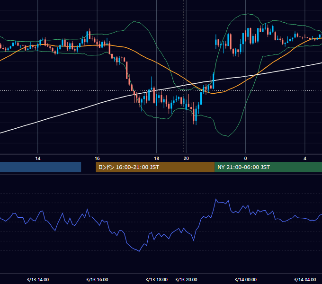Click the hour label 14 on the price chart axis

(x=38, y=159)
